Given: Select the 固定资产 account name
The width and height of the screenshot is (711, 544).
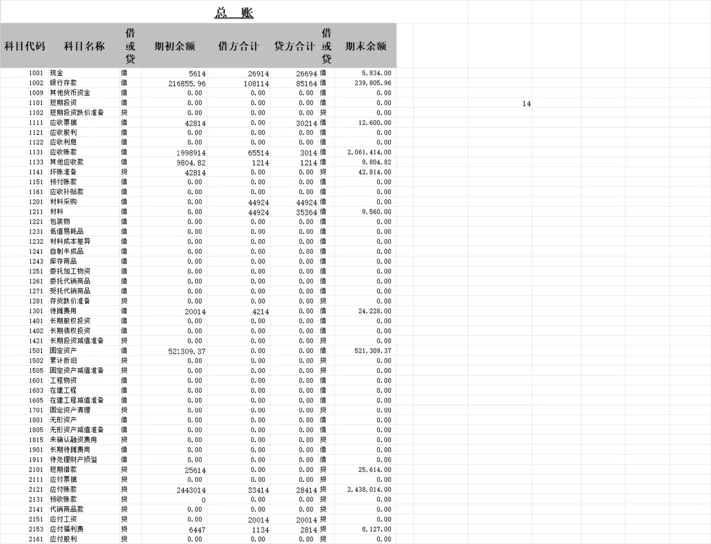Looking at the screenshot, I should pos(63,350).
